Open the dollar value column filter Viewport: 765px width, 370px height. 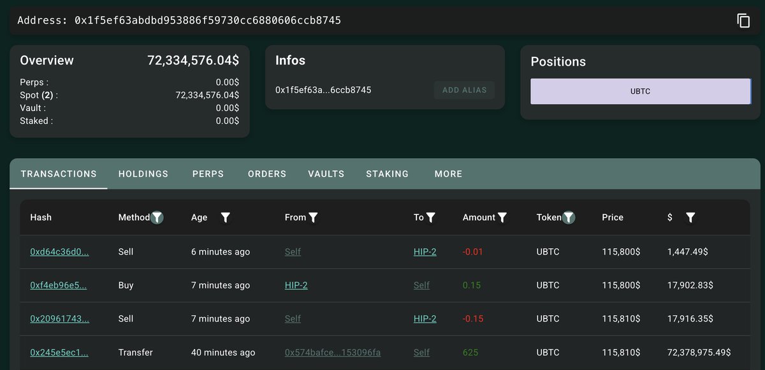coord(690,218)
